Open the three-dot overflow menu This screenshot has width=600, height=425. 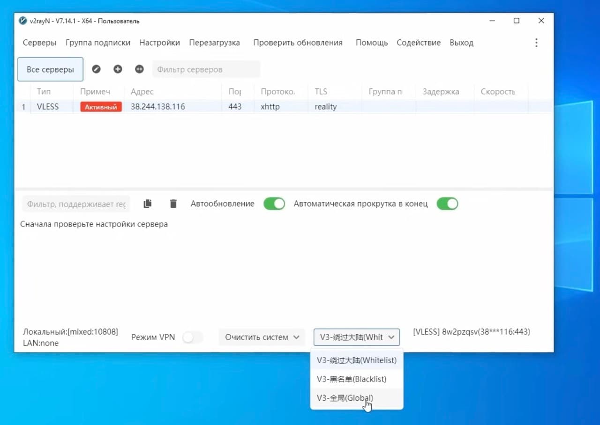click(536, 42)
